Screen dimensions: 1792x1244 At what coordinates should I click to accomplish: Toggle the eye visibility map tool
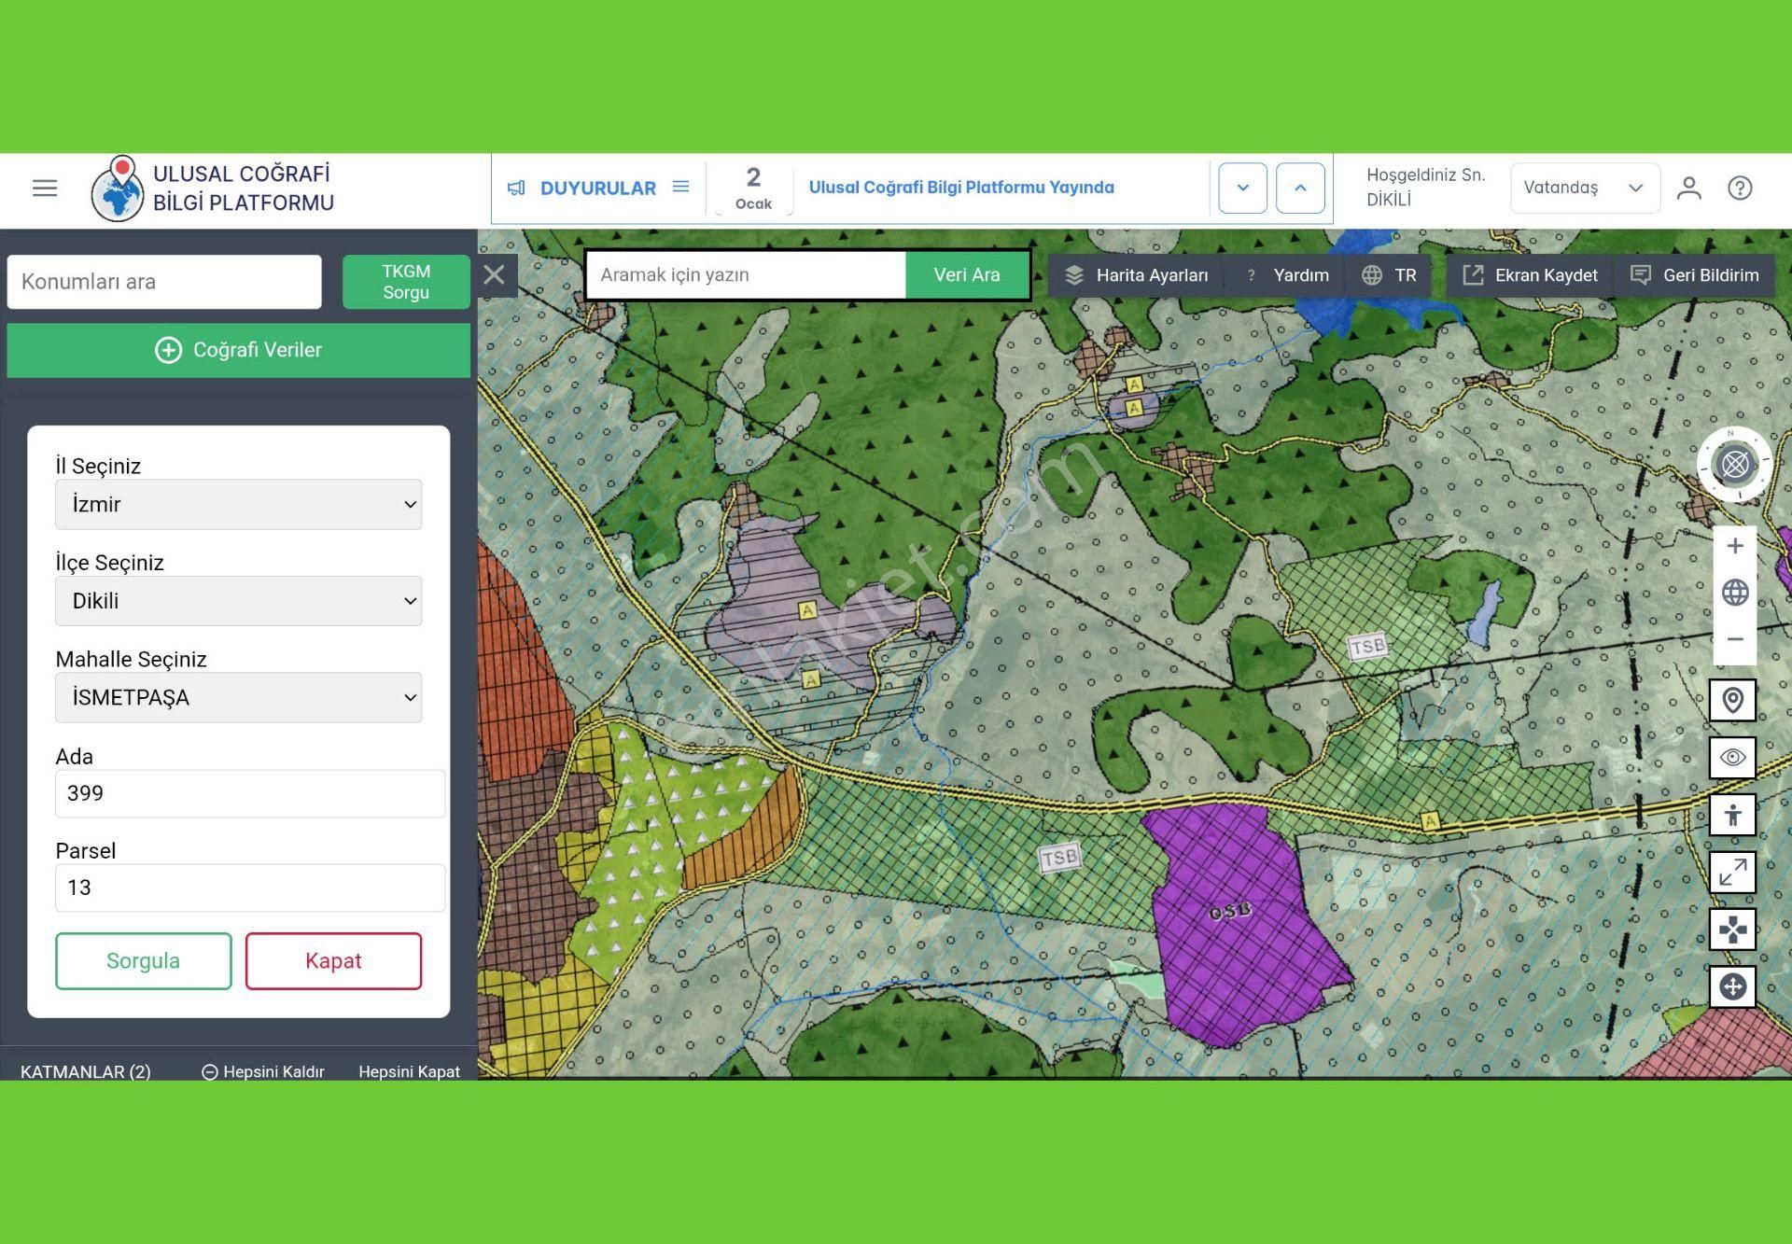tap(1732, 757)
